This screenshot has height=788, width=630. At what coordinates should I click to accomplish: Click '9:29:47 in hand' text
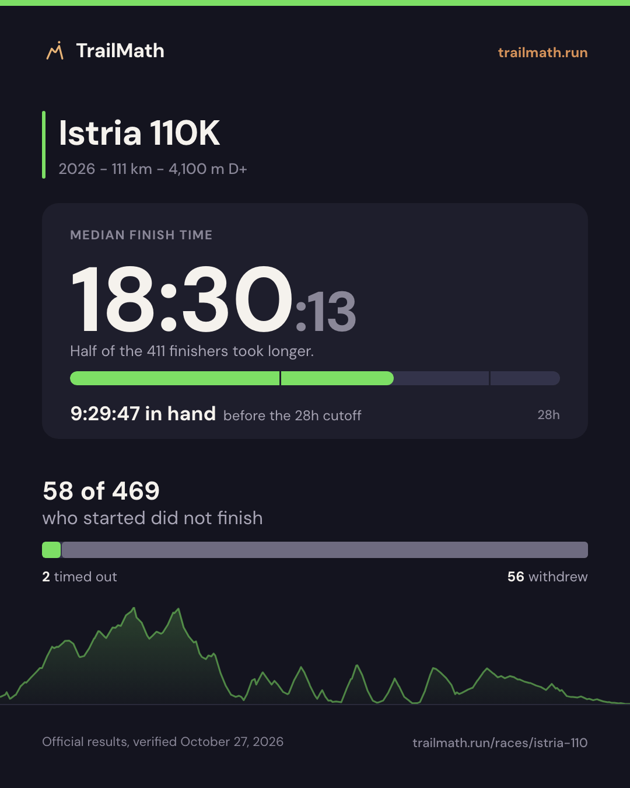tap(143, 414)
